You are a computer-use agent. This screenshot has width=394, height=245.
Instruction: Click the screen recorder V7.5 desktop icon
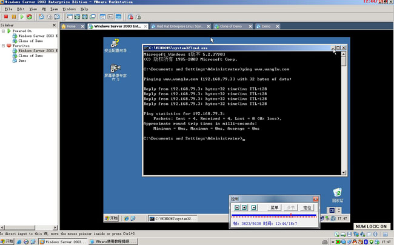tap(115, 72)
